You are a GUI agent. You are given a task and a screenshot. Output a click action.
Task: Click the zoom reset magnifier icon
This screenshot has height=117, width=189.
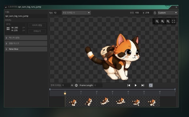(x=162, y=21)
